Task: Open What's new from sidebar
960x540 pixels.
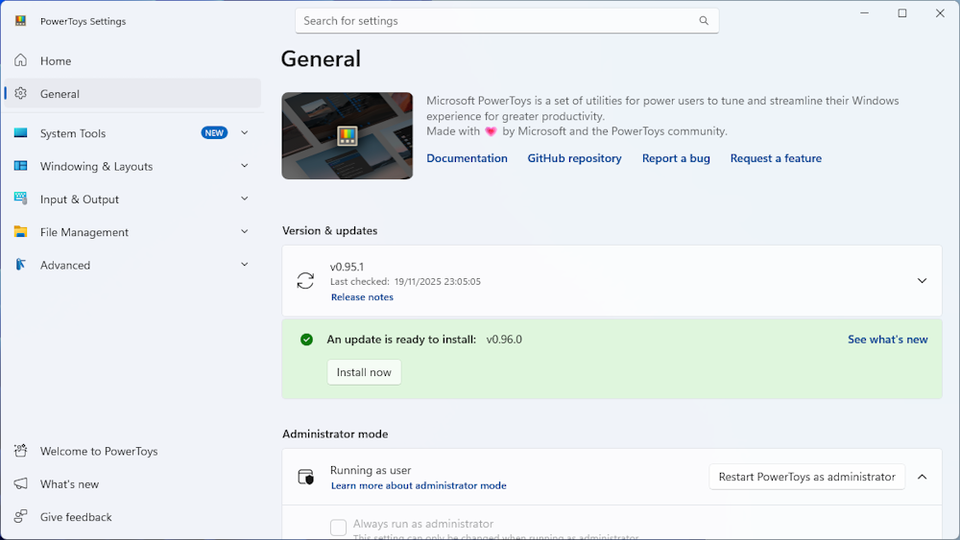Action: pyautogui.click(x=69, y=484)
